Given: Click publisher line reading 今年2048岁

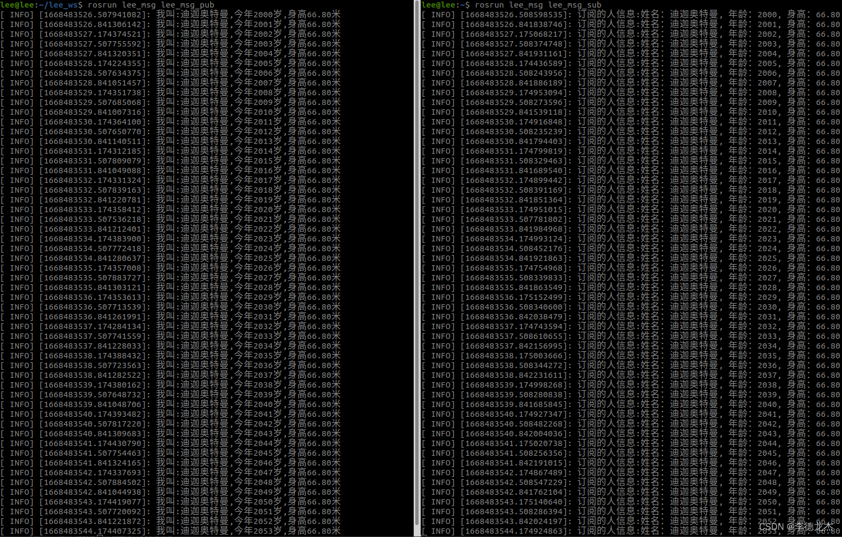Looking at the screenshot, I should click(x=171, y=482).
